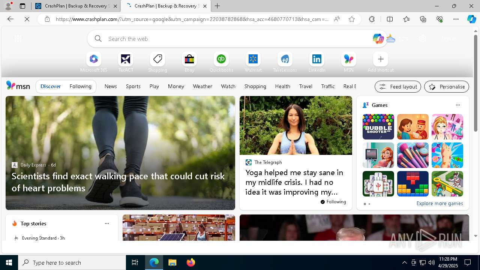
Task: Open browser Extensions puzzle icon
Action: tap(372, 19)
